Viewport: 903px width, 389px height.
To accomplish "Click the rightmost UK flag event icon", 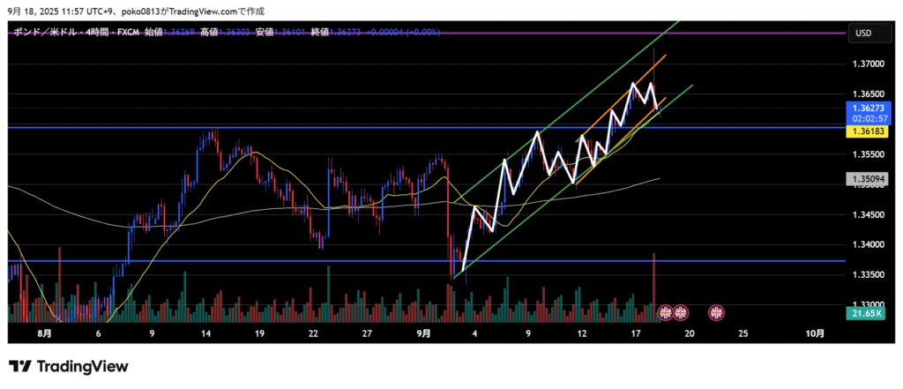I will (x=716, y=312).
